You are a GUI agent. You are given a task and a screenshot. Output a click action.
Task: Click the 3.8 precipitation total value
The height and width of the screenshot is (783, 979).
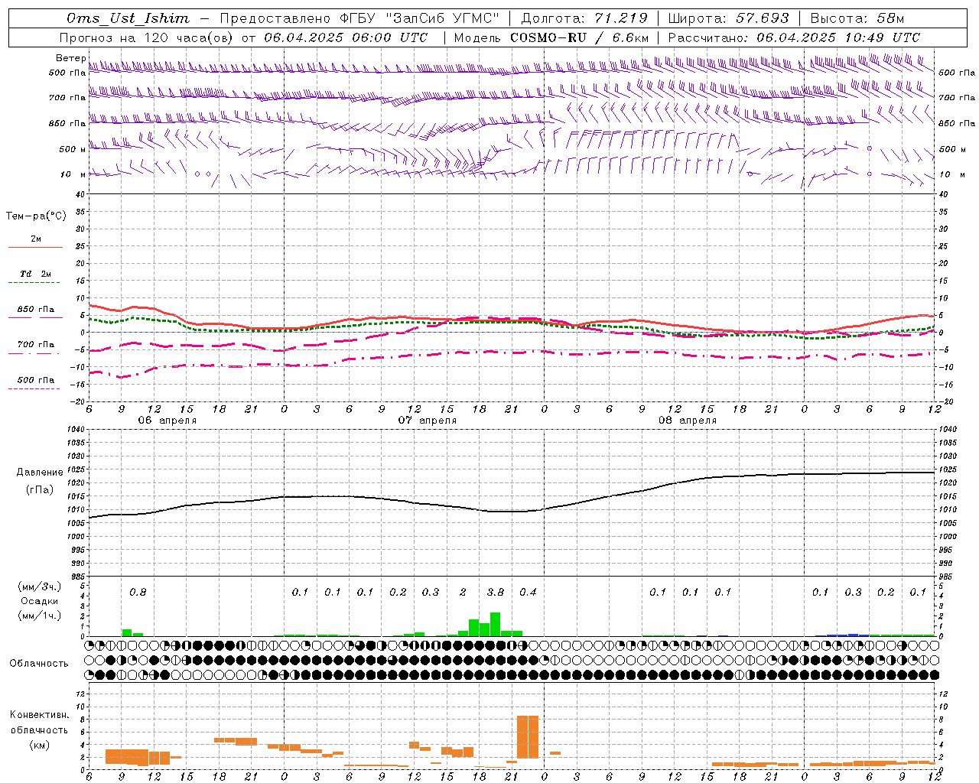pos(496,592)
